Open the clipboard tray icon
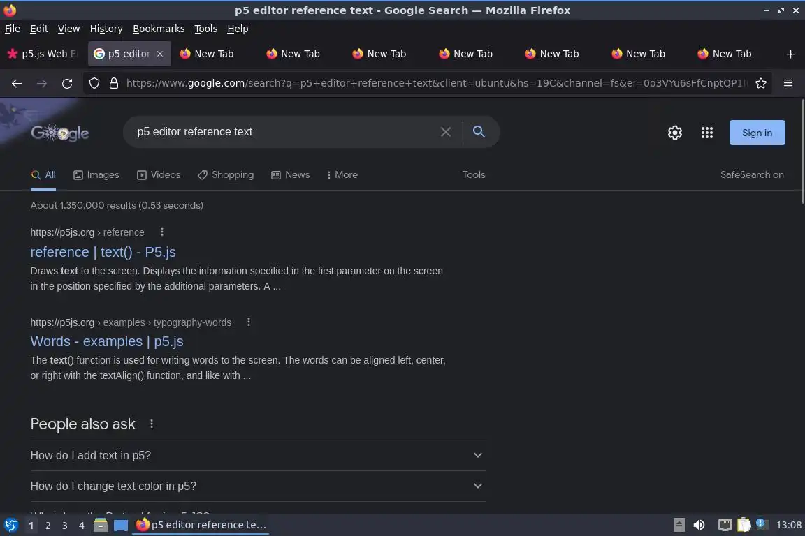 pos(744,525)
